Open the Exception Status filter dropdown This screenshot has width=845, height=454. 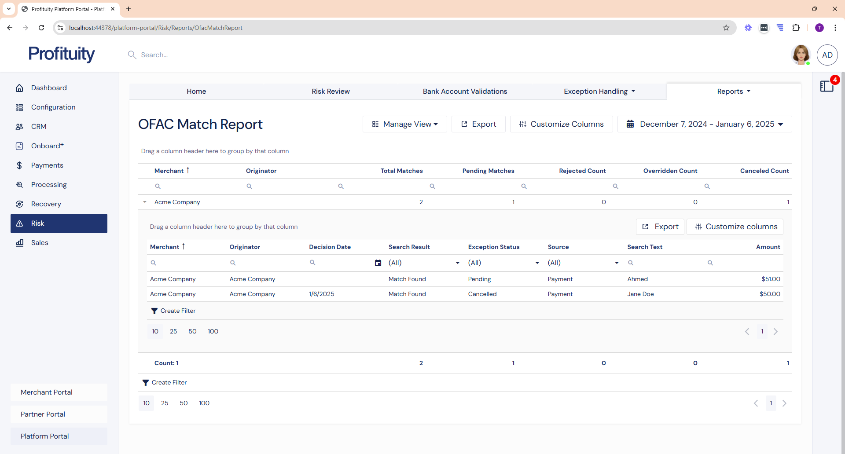(537, 263)
